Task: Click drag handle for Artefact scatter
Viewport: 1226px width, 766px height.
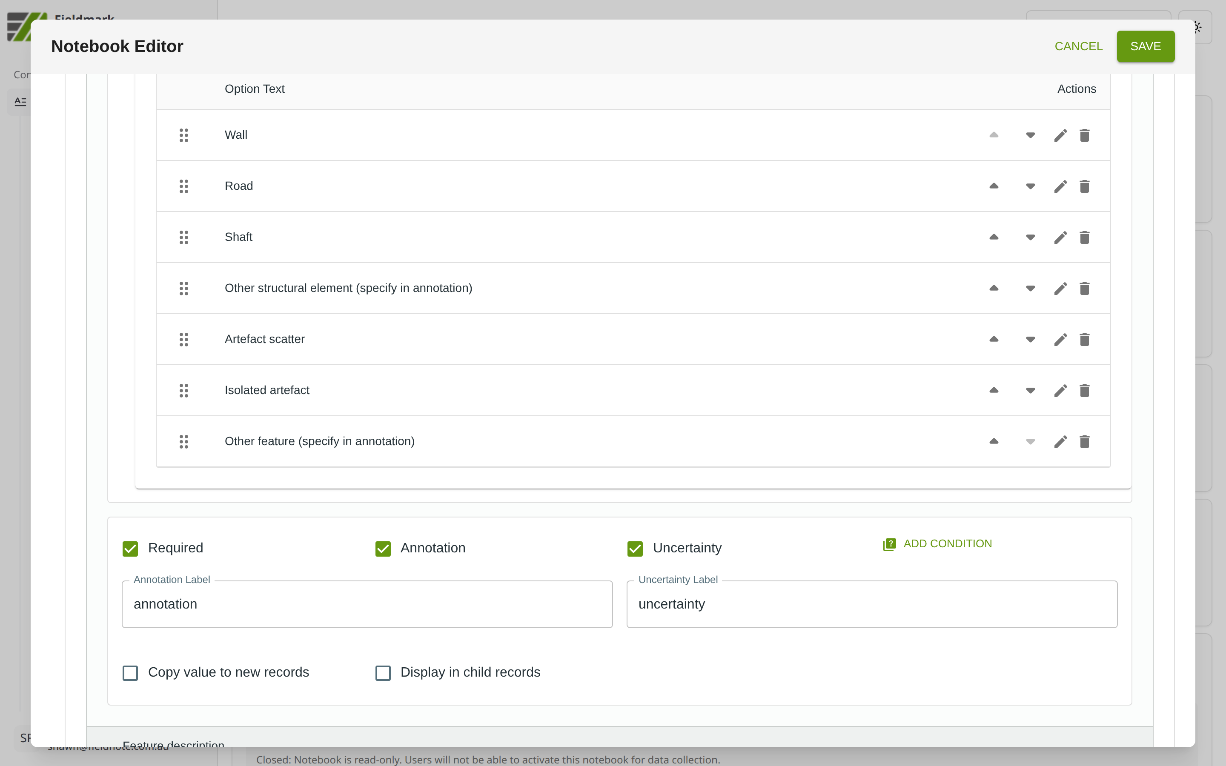Action: pos(184,340)
